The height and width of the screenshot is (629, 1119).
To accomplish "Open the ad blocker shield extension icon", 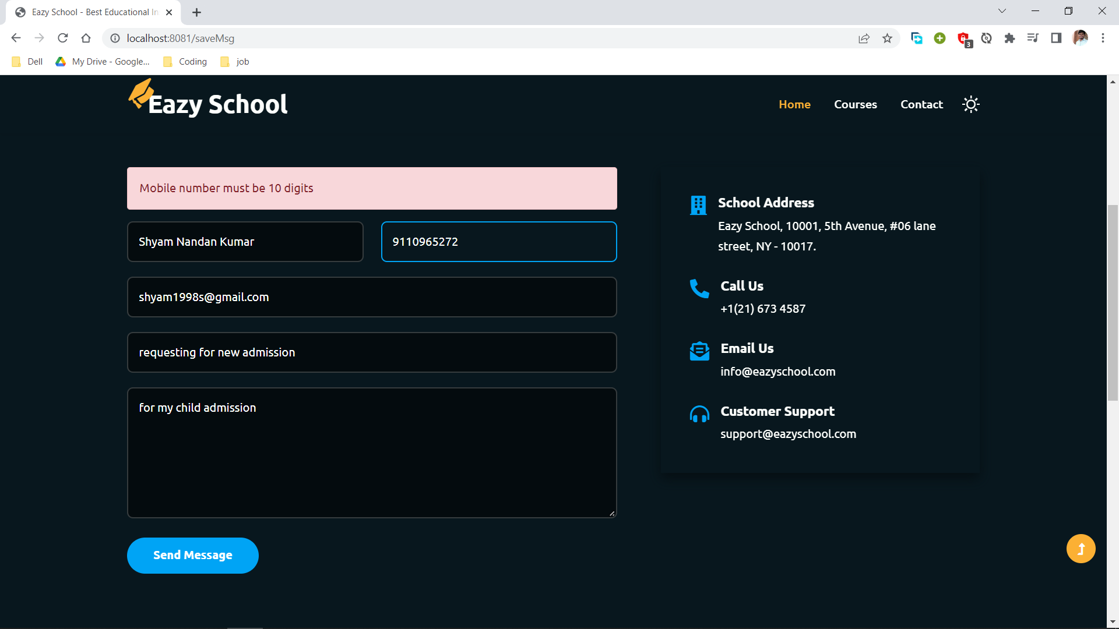I will (963, 38).
